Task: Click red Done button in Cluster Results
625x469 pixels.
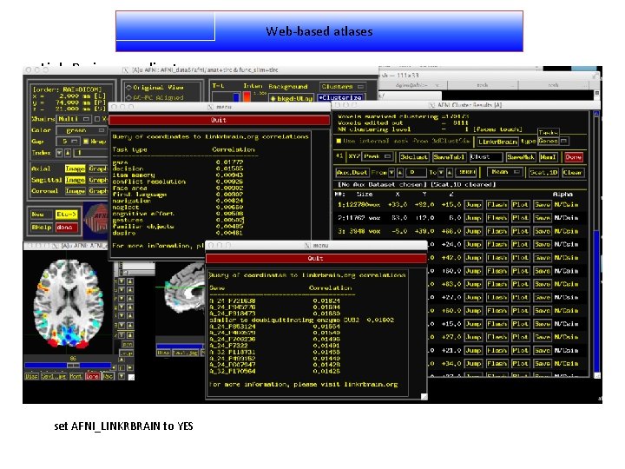Action: click(x=573, y=157)
